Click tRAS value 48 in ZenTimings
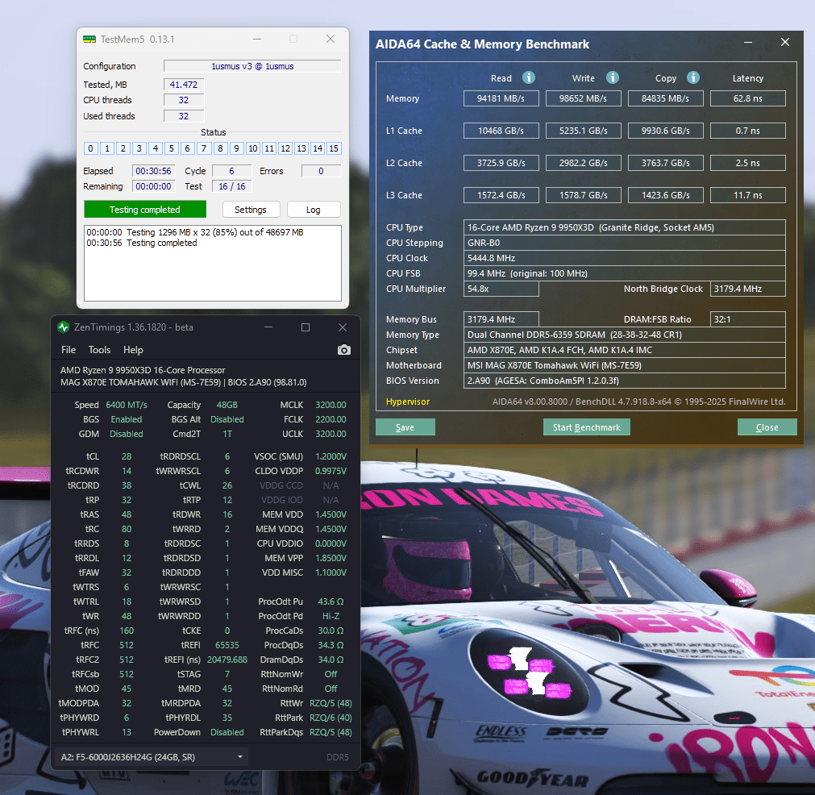Screen dimensions: 815x795 coord(127,514)
